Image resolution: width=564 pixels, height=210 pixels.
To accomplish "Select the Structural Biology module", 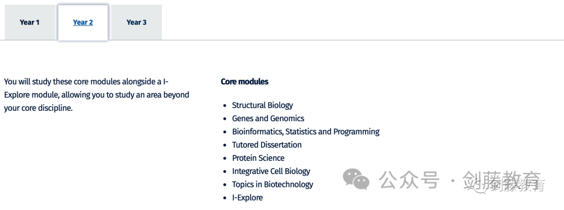I will pos(262,106).
